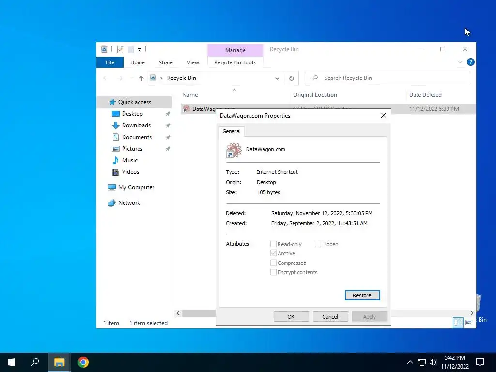The height and width of the screenshot is (372, 496).
Task: Select Network in navigation pane
Action: pyautogui.click(x=129, y=203)
